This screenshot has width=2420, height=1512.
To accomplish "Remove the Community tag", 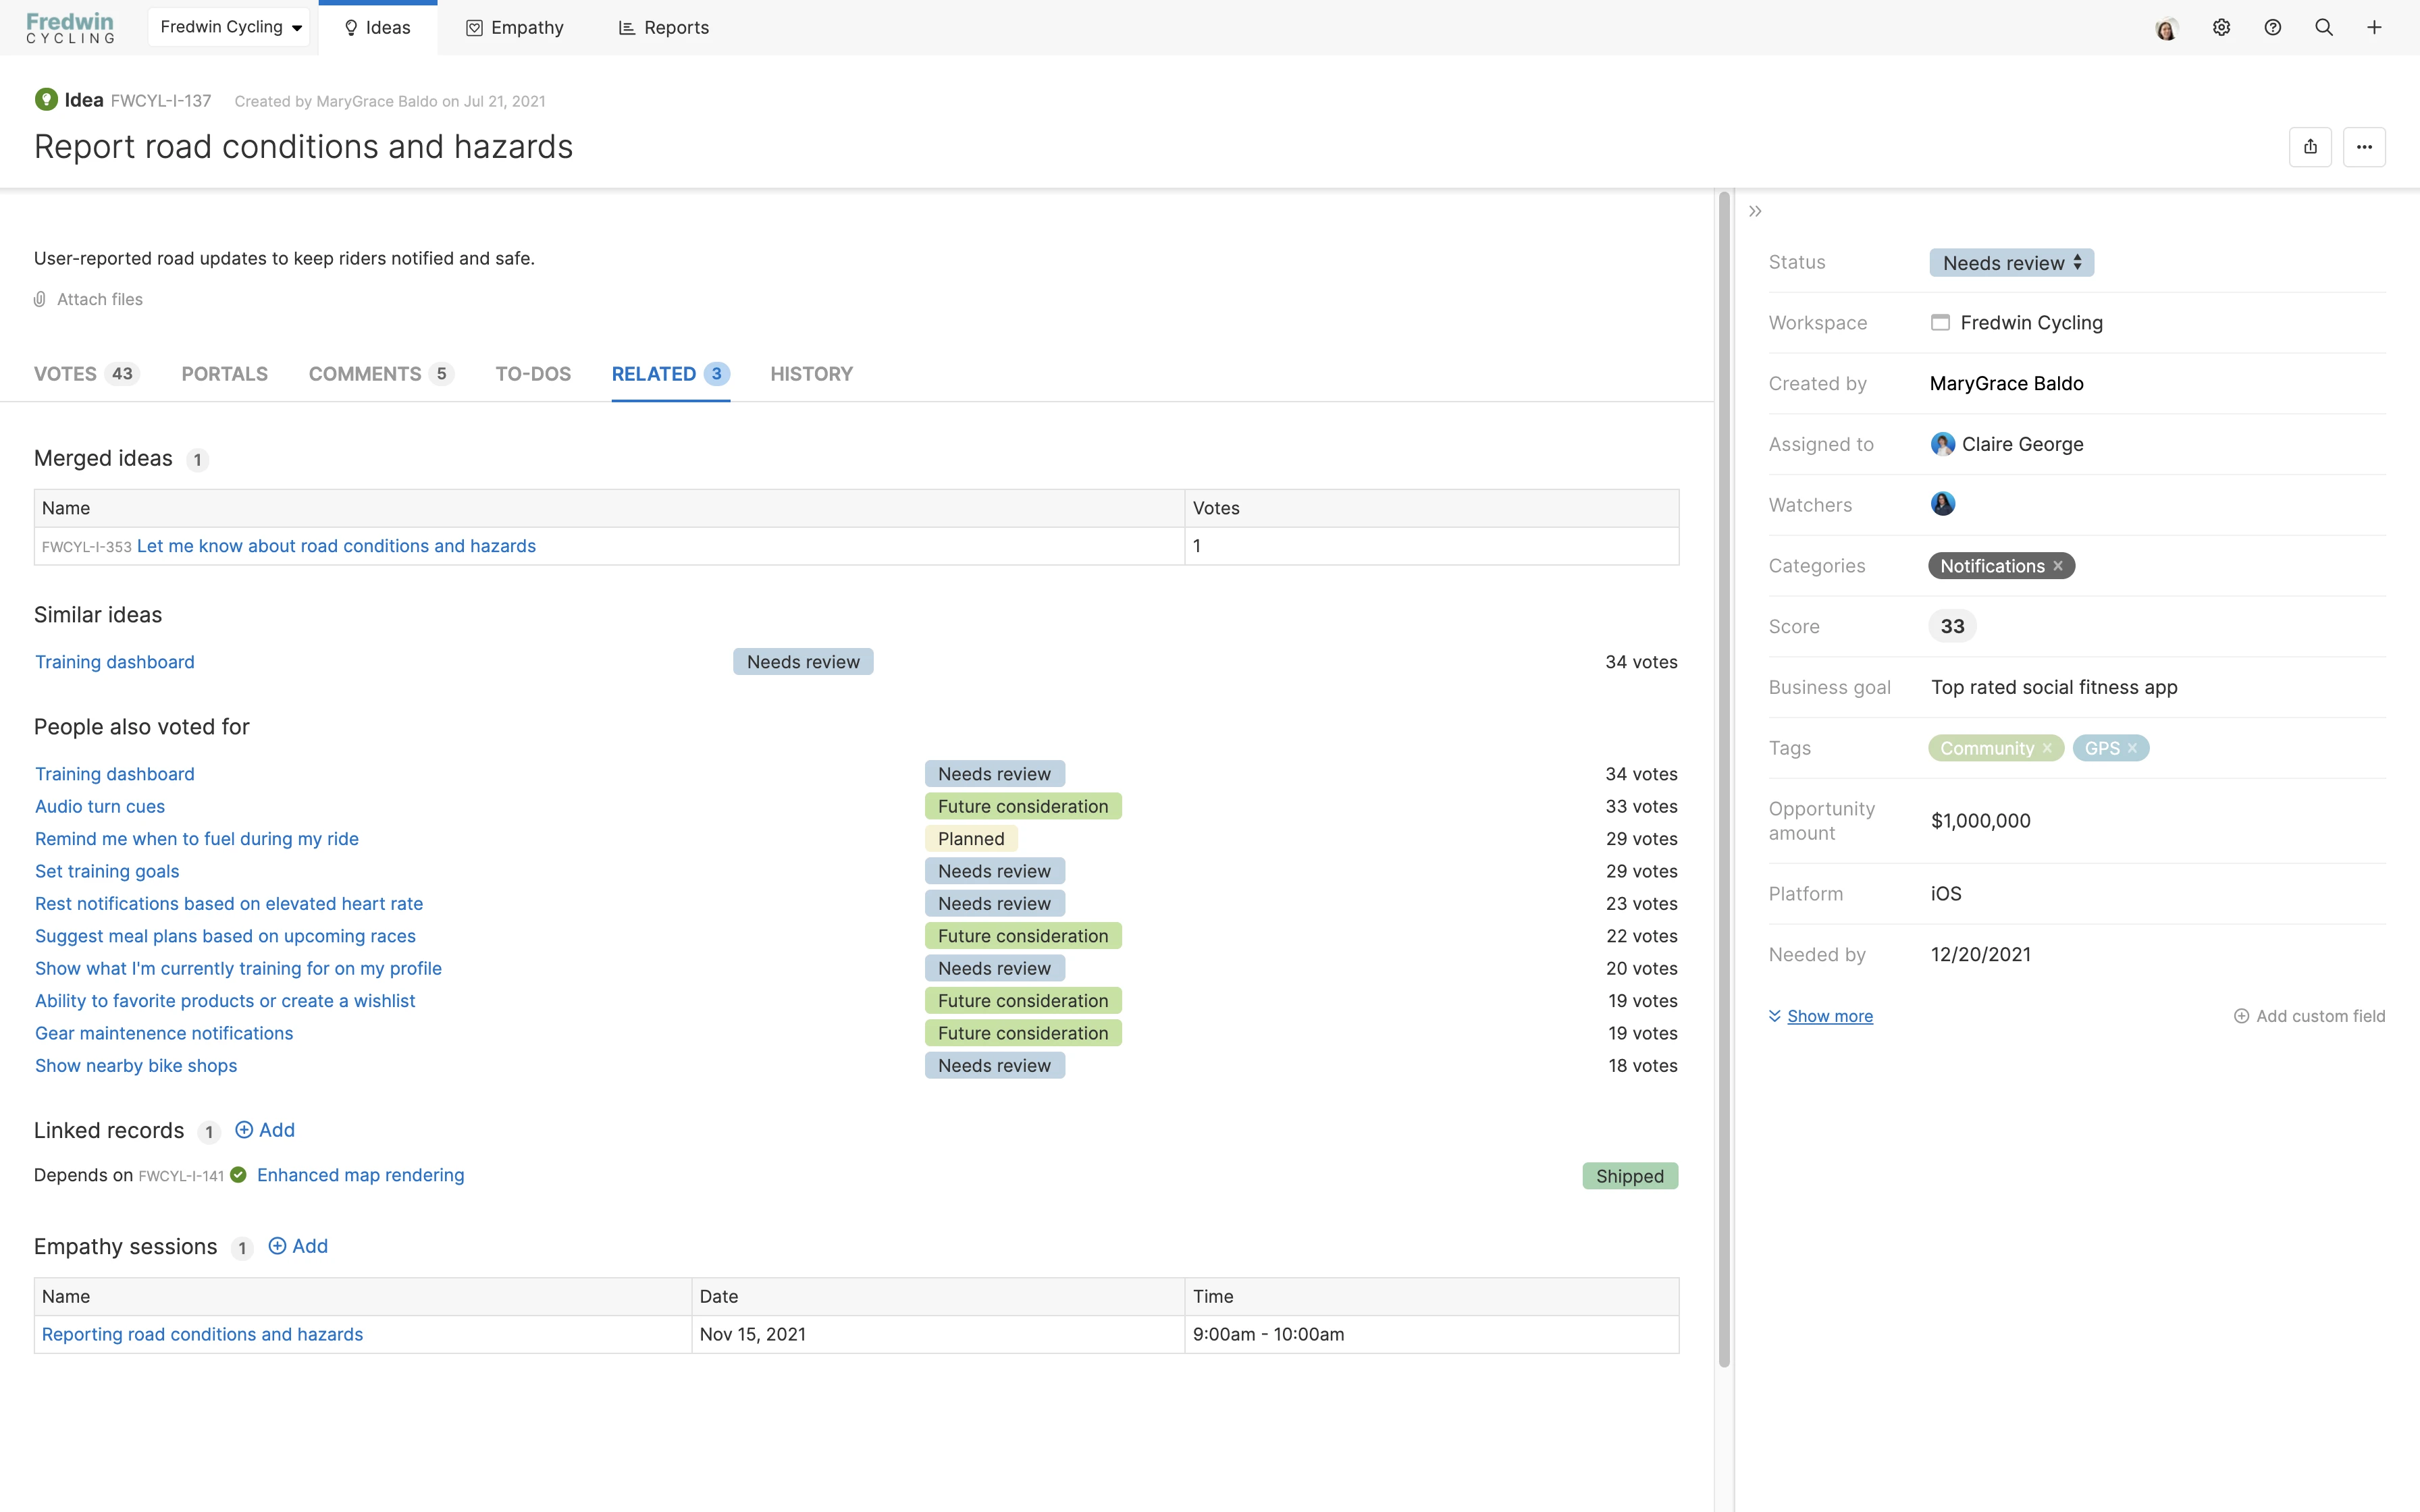I will tap(2047, 748).
